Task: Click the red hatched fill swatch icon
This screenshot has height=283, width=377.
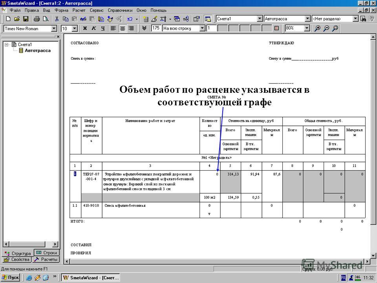Action: [276, 28]
